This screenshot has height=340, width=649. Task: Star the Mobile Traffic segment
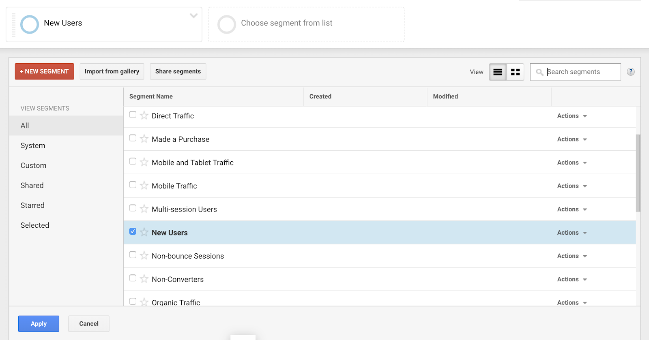tap(144, 186)
